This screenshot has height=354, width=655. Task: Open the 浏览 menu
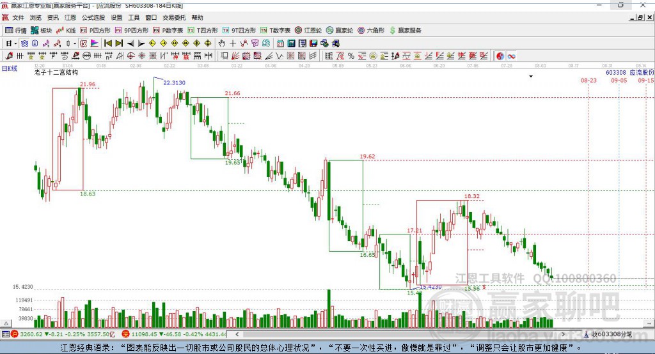pyautogui.click(x=36, y=17)
